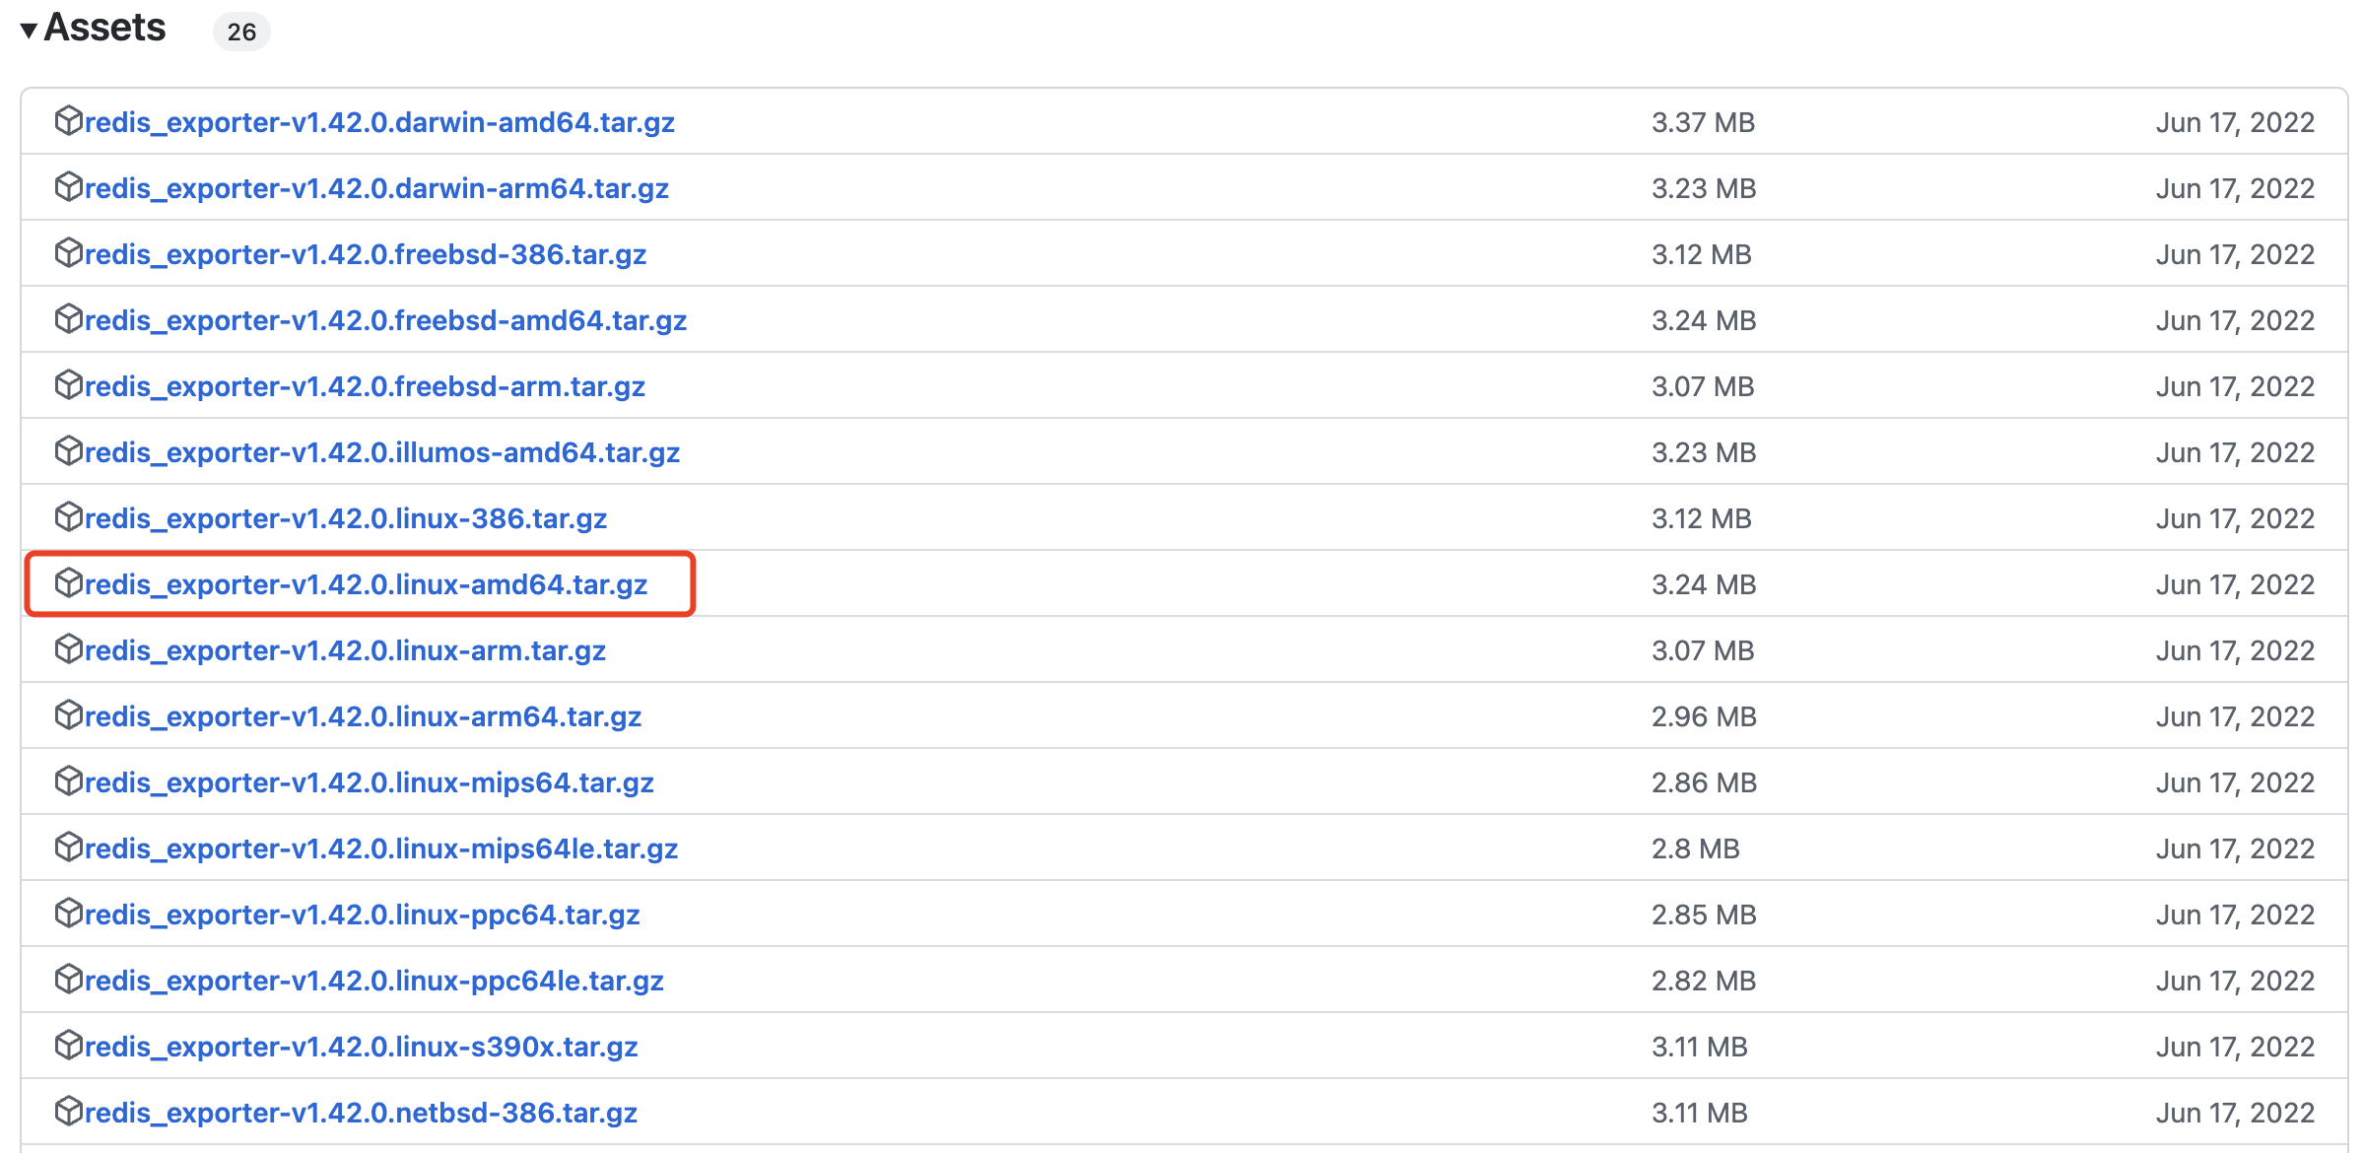Click the 3.23 MB size of darwin-arm64
Image resolution: width=2363 pixels, height=1153 pixels.
(x=1704, y=188)
